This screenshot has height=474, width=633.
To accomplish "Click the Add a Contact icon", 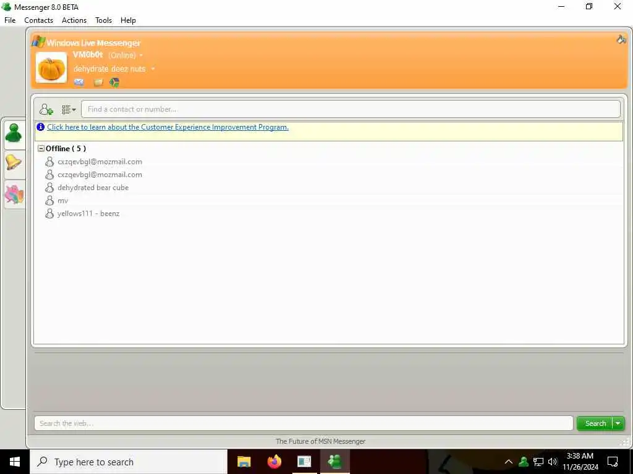I will point(46,109).
